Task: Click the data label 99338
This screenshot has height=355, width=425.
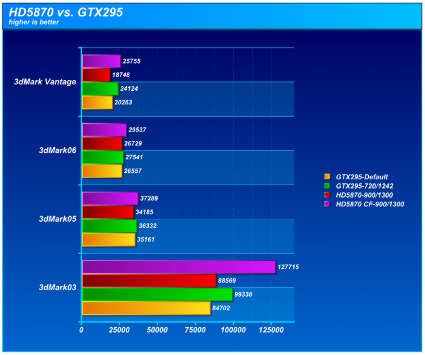Action: [243, 294]
